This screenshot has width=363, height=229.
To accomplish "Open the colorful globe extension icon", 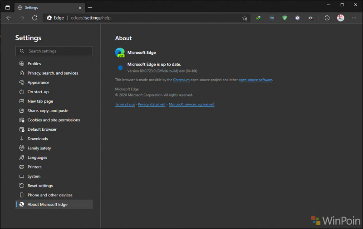I will 259,18.
